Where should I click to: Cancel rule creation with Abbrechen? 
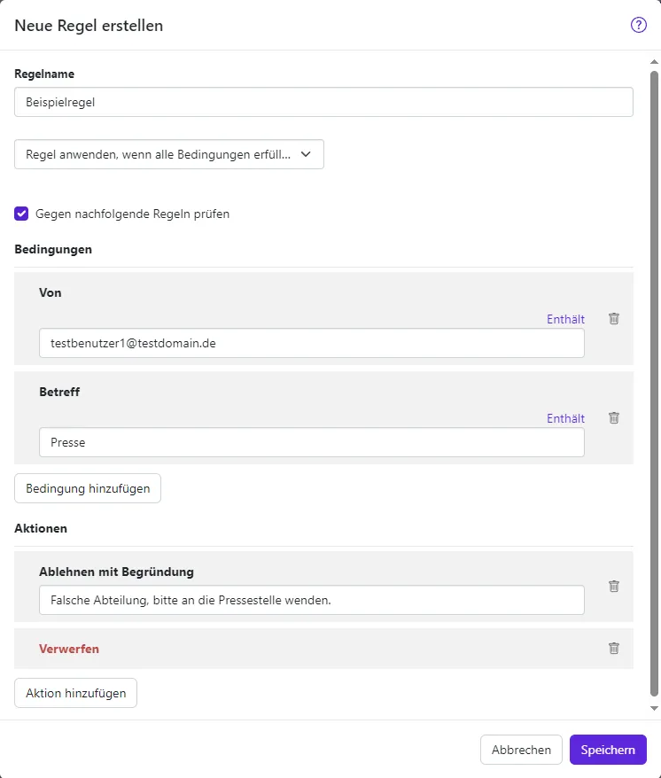pos(521,750)
